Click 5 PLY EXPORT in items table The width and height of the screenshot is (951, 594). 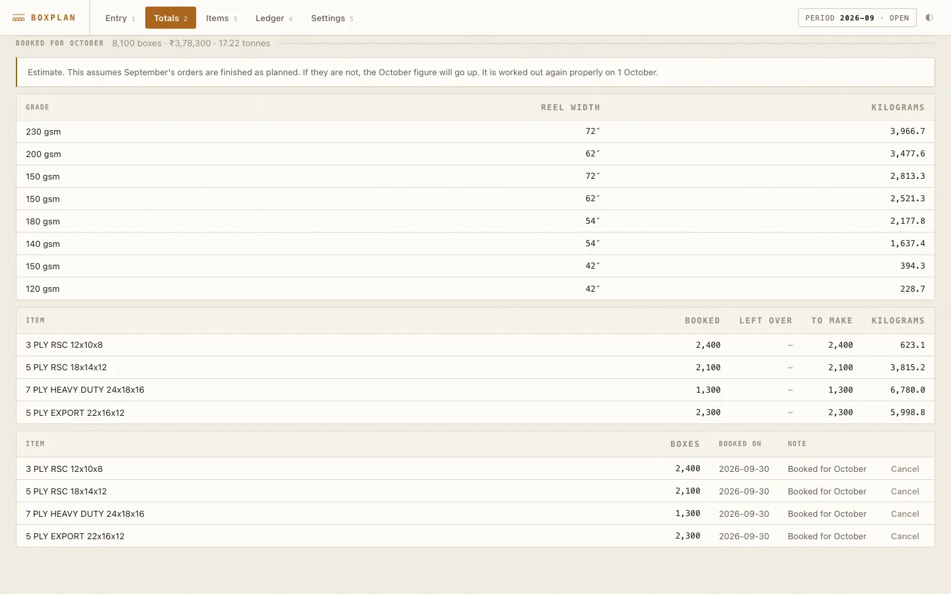(x=75, y=412)
